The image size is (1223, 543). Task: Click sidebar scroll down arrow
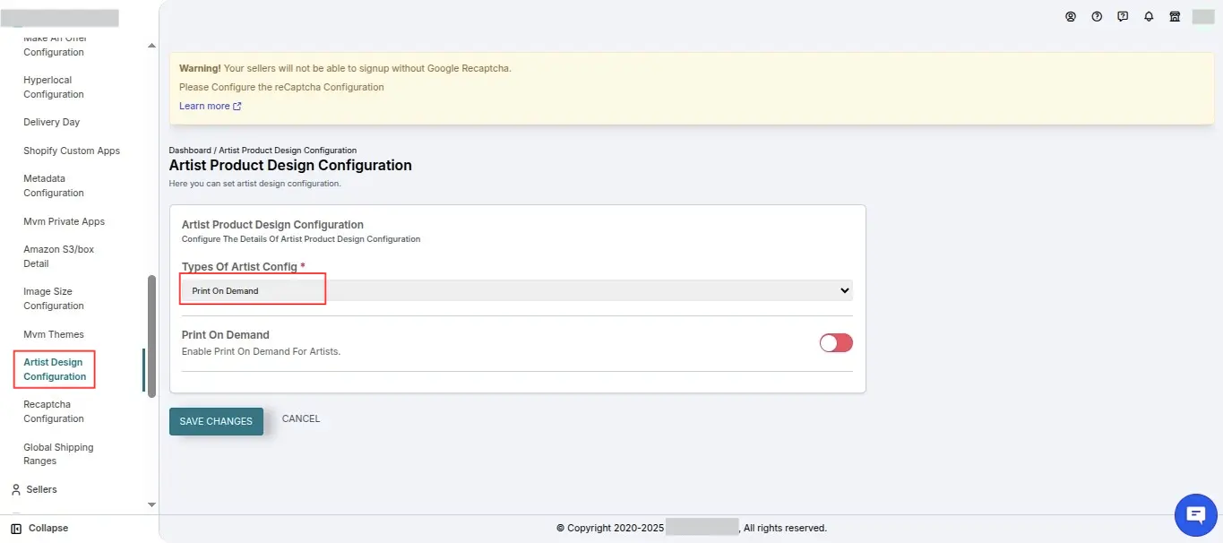tap(151, 505)
